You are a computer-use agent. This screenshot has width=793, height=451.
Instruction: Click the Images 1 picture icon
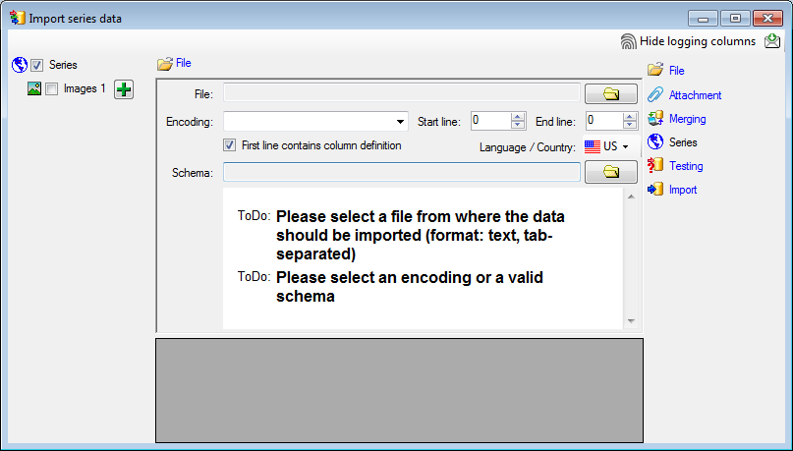[x=34, y=88]
